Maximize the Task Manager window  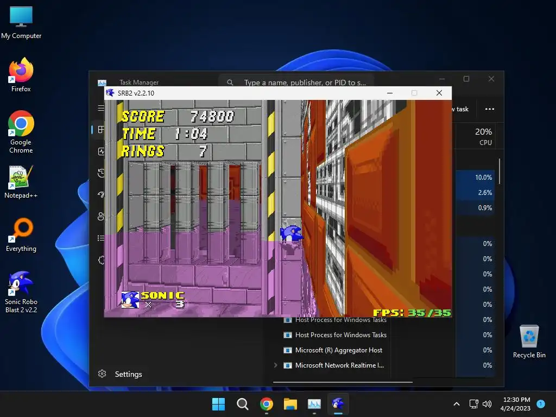[x=466, y=79]
